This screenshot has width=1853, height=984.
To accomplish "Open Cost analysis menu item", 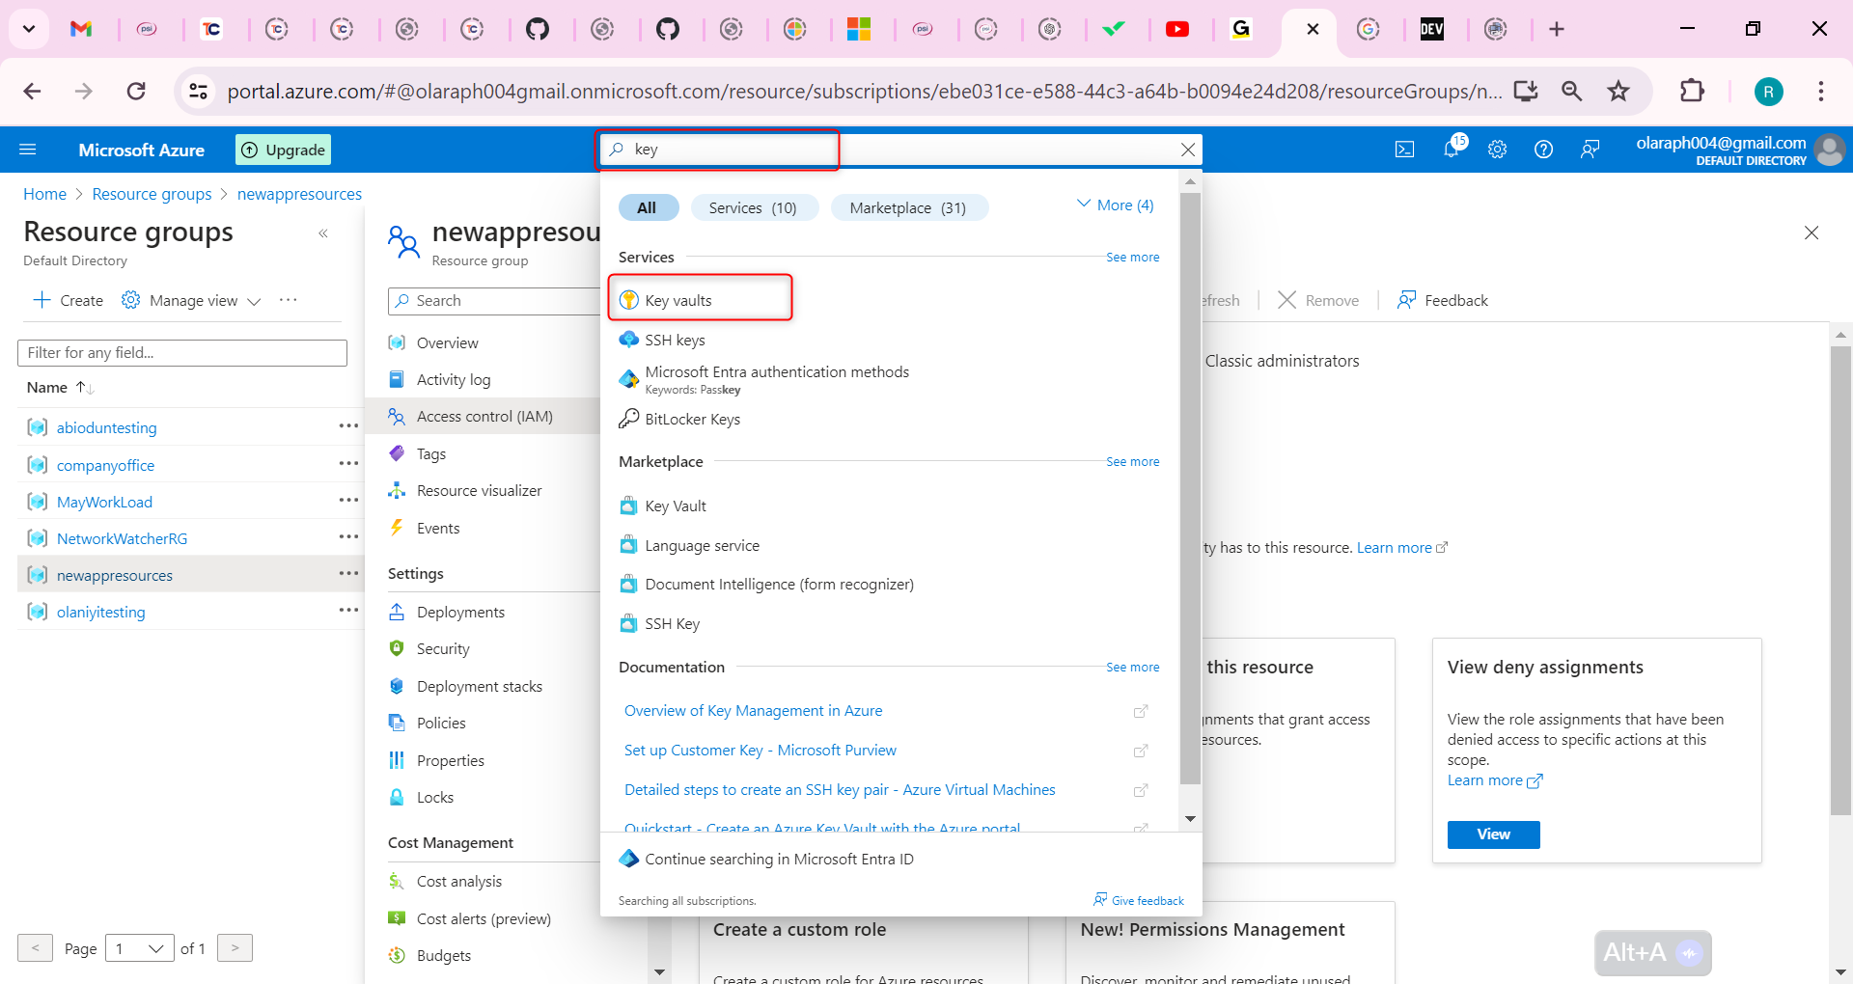I will (459, 881).
